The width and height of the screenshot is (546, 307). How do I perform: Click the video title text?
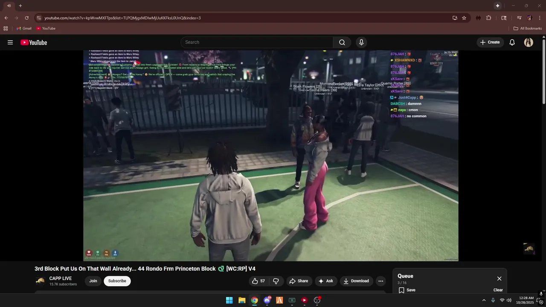(x=145, y=269)
